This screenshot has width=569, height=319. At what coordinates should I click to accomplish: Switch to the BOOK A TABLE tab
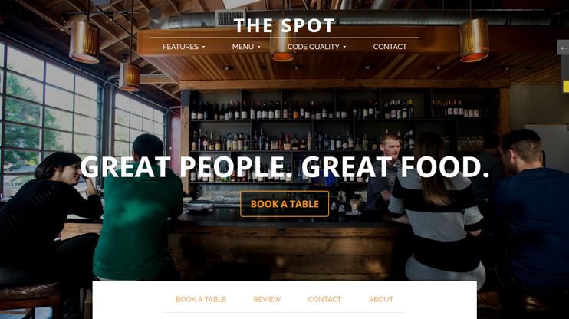point(201,299)
